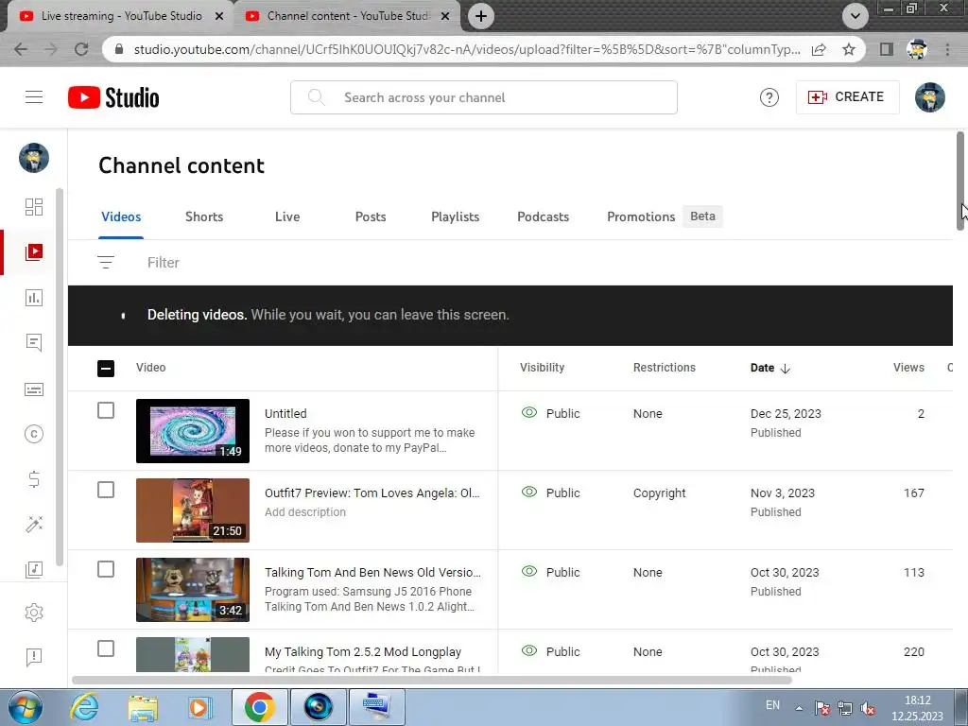Open the Windows Start button

(x=26, y=707)
